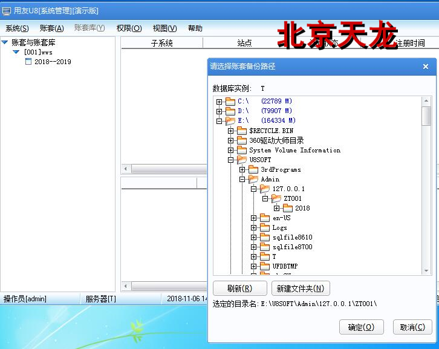This screenshot has width=439, height=349.
Task: Click the sqlfile8610 folder icon
Action: click(x=265, y=237)
